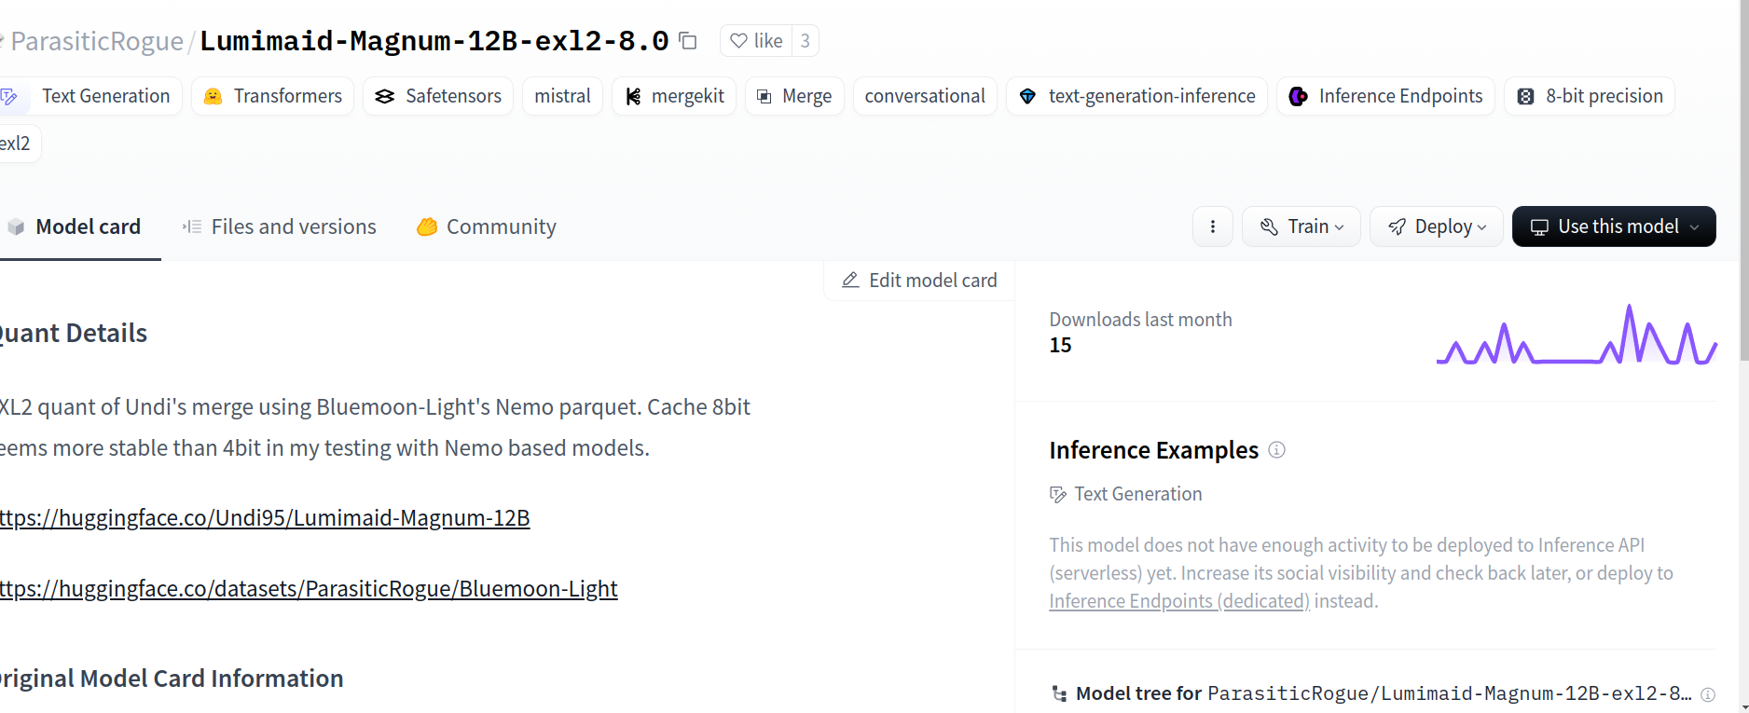Select the Text Generation tag
The width and height of the screenshot is (1749, 713).
pyautogui.click(x=90, y=96)
